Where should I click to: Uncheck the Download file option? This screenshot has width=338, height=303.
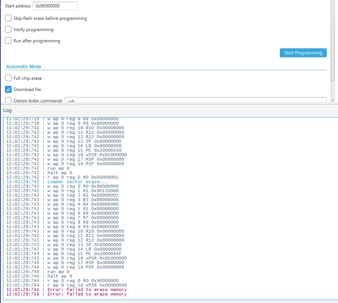click(x=8, y=89)
